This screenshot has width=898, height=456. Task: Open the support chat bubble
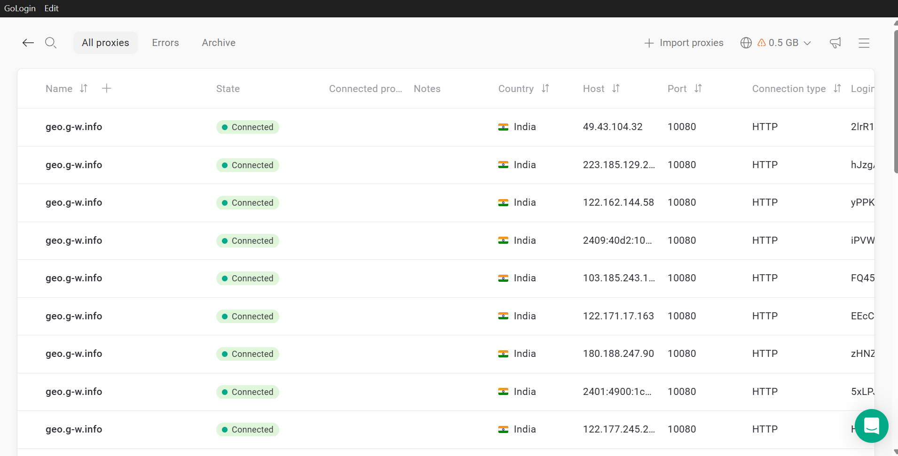point(871,426)
